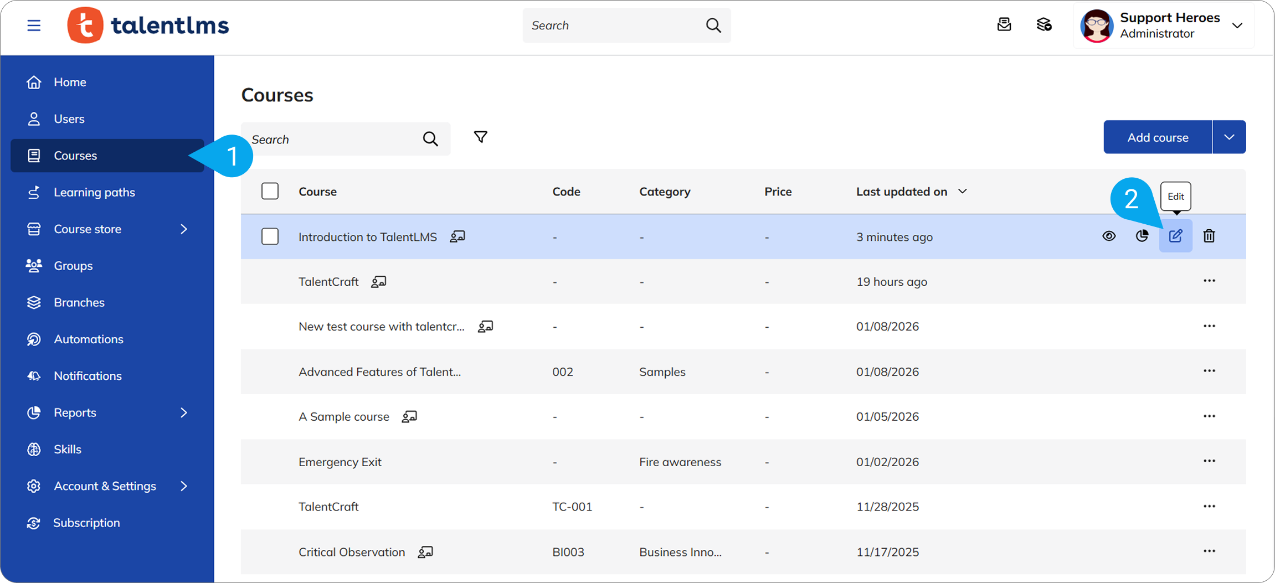Click the messages inbox icon in header
The height and width of the screenshot is (583, 1275).
coord(1004,25)
